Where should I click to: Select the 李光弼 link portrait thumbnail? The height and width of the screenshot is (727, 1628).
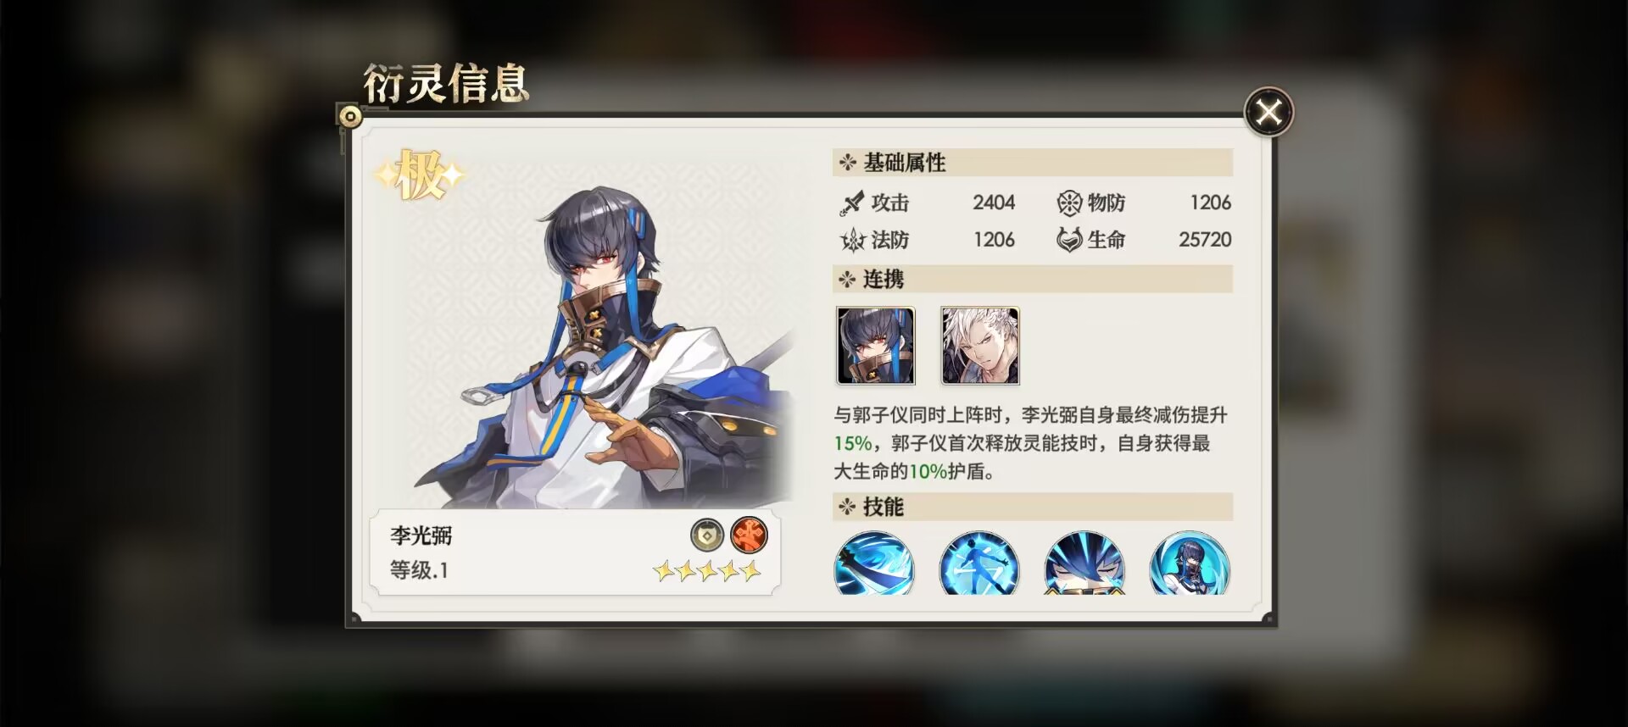876,346
